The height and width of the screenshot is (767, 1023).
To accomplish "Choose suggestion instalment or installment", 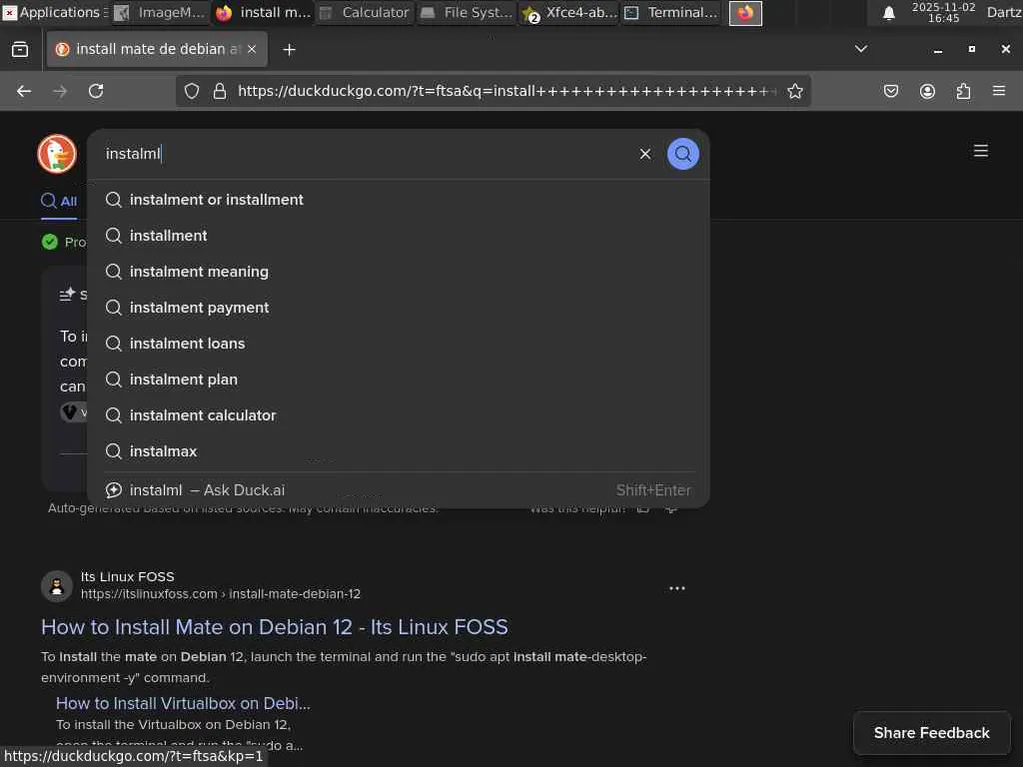I will point(398,200).
